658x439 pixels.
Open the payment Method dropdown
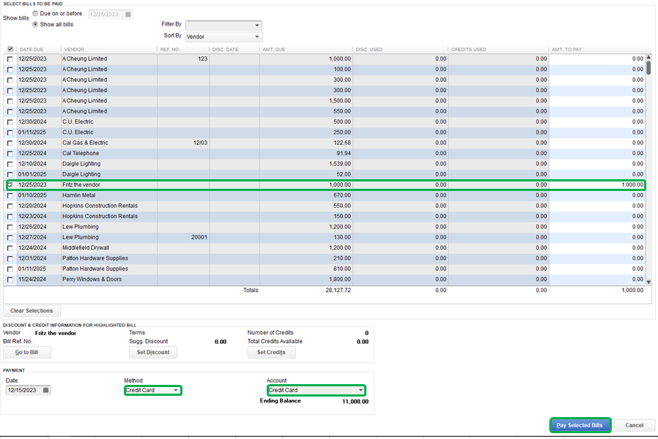click(152, 391)
